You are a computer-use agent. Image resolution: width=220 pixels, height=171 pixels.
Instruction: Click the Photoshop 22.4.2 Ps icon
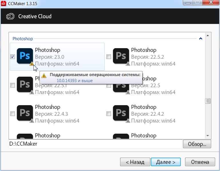tap(121, 113)
